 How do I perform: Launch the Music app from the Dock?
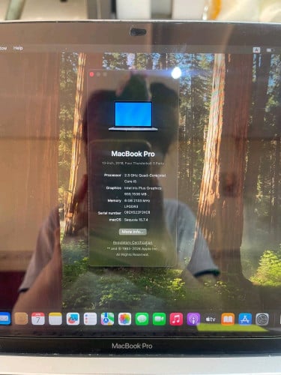176,319
